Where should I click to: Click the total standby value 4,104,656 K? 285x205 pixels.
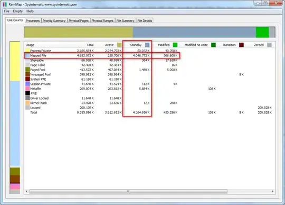(x=141, y=112)
